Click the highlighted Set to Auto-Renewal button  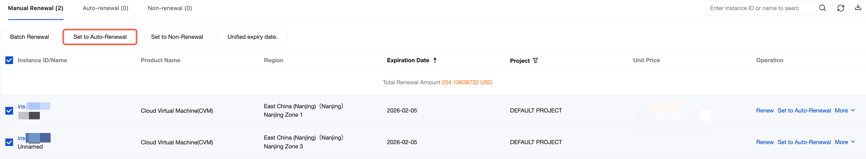[x=100, y=37]
